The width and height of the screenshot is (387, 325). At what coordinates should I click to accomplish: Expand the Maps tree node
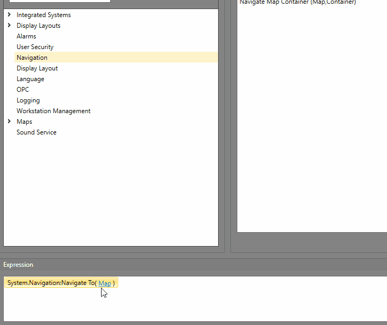(10, 122)
